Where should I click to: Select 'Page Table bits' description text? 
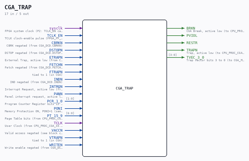click(34, 118)
